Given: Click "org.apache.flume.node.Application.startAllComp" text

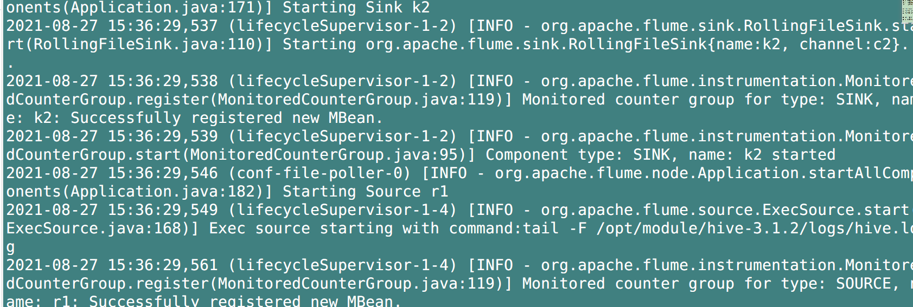Looking at the screenshot, I should click(704, 173).
